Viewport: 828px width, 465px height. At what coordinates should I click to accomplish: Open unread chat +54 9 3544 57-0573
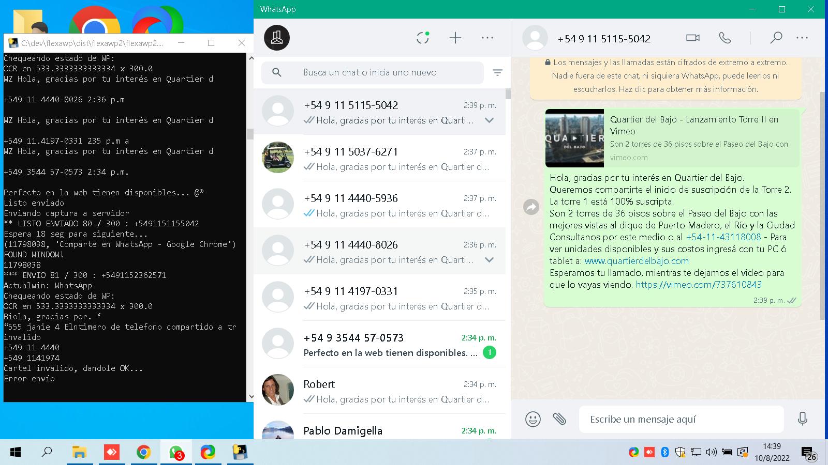tap(379, 344)
